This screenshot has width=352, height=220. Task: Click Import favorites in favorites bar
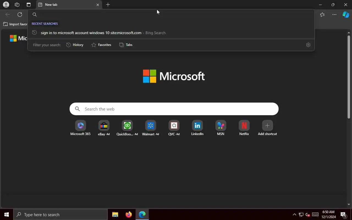click(x=15, y=24)
